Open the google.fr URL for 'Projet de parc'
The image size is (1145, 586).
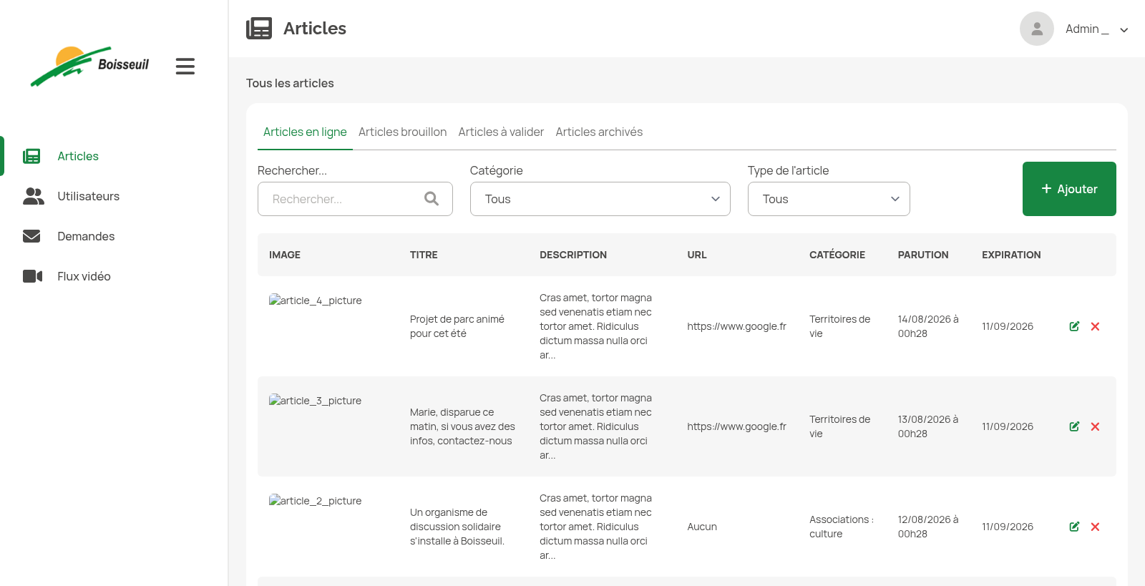(736, 326)
